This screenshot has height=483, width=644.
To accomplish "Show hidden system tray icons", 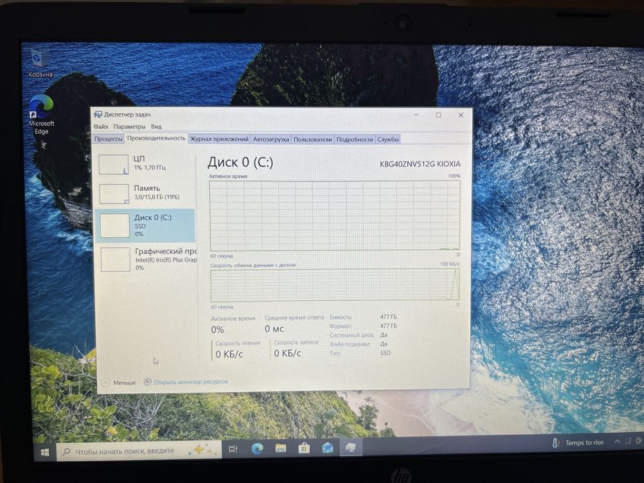I will (x=617, y=442).
